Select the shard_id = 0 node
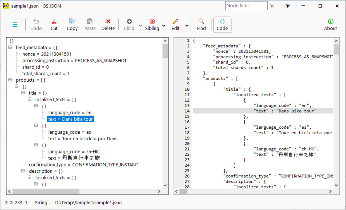The height and width of the screenshot is (210, 346). 35,67
